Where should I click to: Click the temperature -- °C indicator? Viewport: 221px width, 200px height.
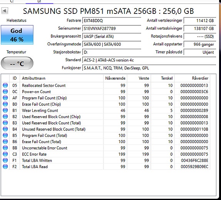17,63
